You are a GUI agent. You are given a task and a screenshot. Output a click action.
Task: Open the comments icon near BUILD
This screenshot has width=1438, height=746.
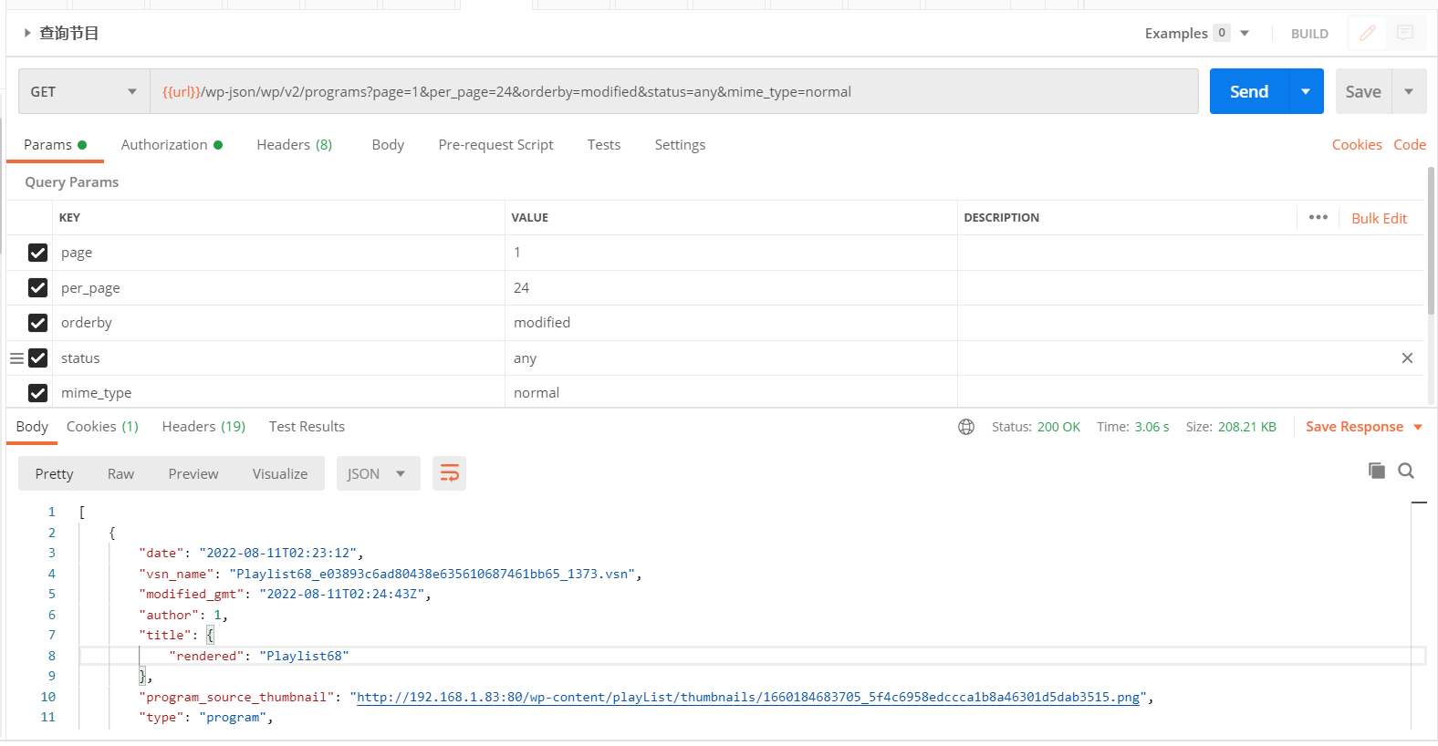[1405, 34]
